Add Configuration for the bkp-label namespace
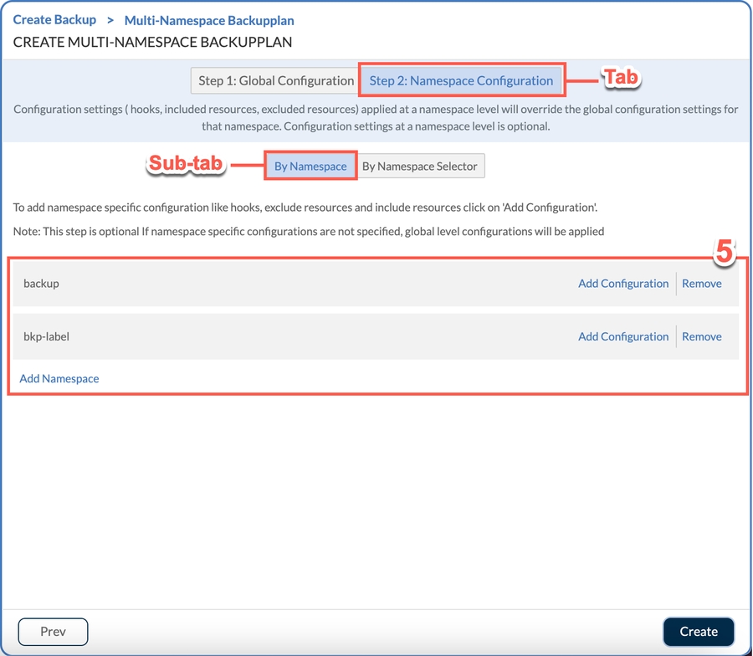This screenshot has width=753, height=656. [x=623, y=336]
